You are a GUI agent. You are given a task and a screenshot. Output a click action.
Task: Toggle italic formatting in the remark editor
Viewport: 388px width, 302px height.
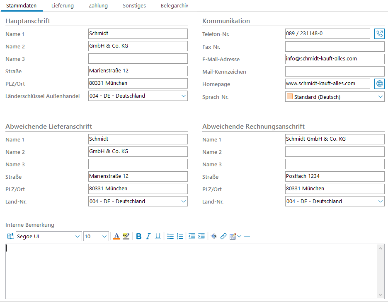pos(148,236)
